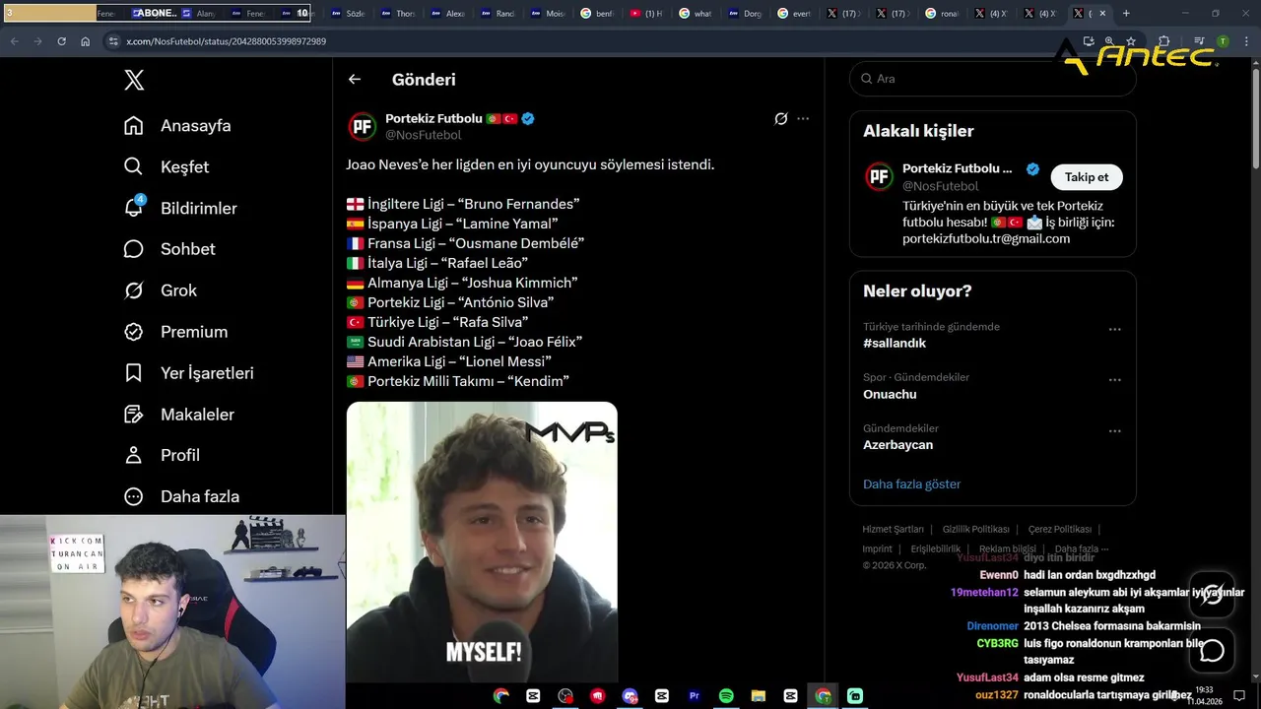Bookmark this page with star icon
The height and width of the screenshot is (709, 1261).
click(1131, 41)
